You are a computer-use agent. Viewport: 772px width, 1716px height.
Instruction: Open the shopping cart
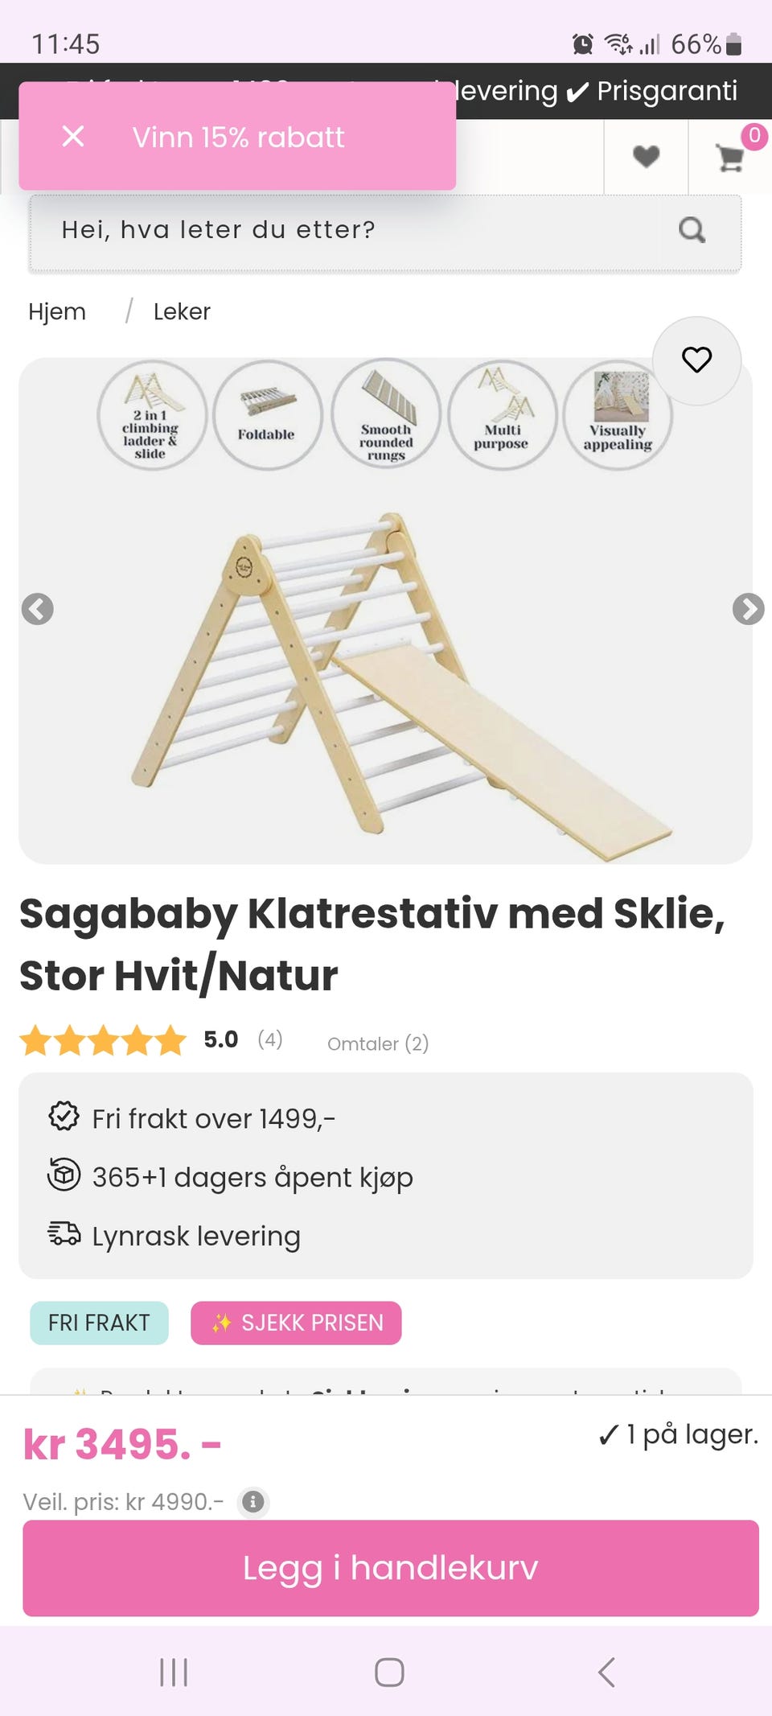(x=730, y=157)
